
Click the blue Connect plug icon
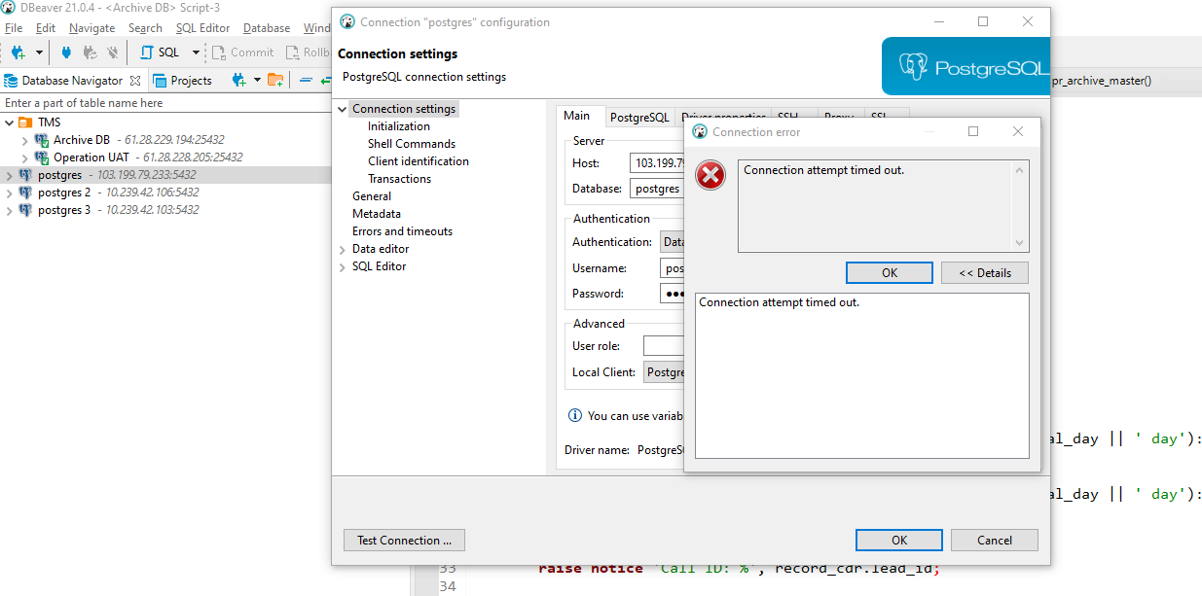coord(66,53)
